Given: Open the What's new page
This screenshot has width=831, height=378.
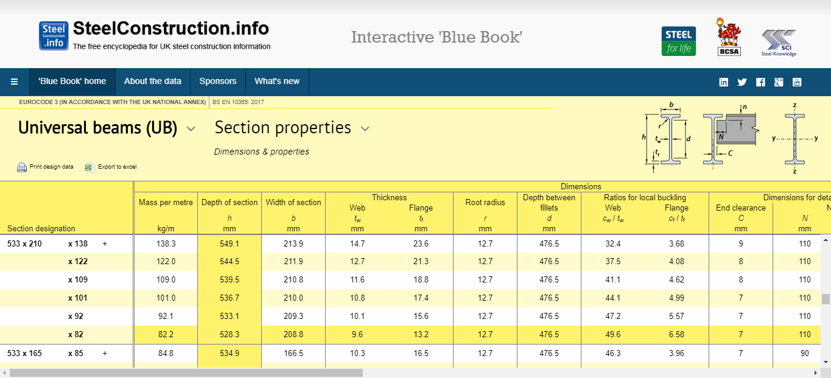Looking at the screenshot, I should coord(277,82).
